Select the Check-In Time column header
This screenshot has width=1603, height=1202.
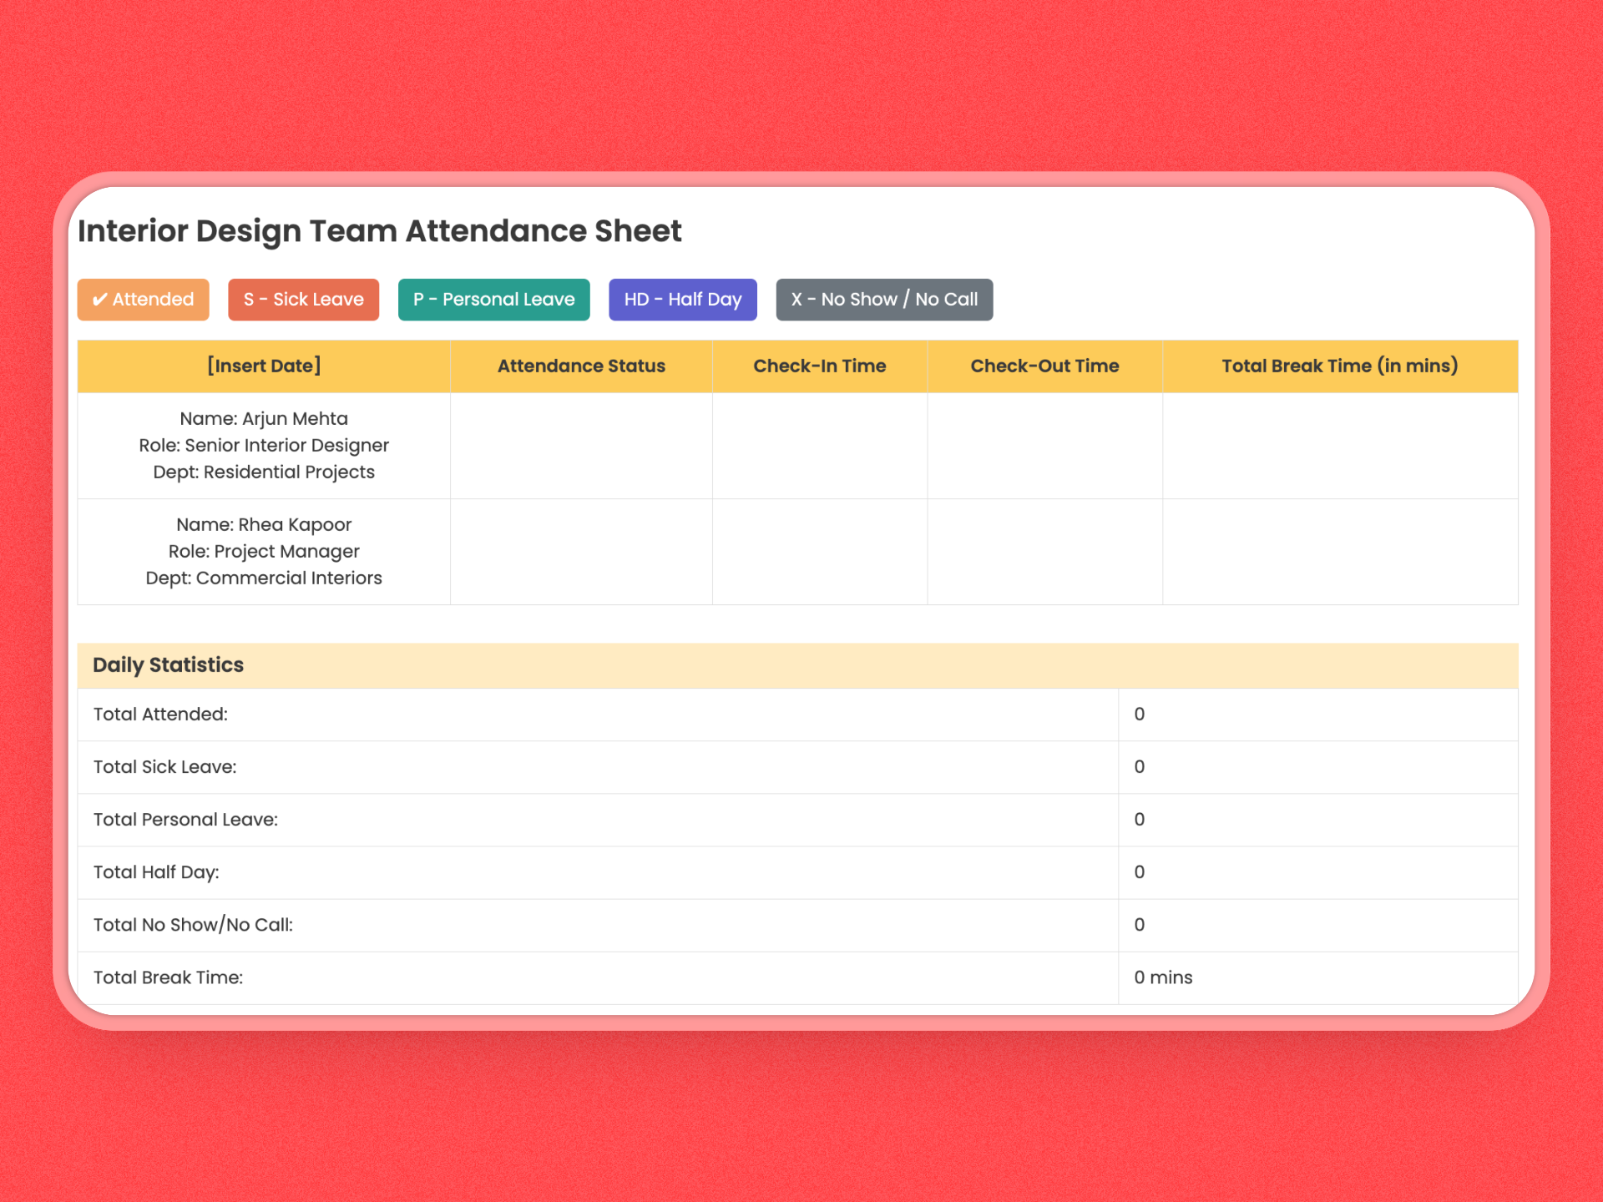coord(820,366)
